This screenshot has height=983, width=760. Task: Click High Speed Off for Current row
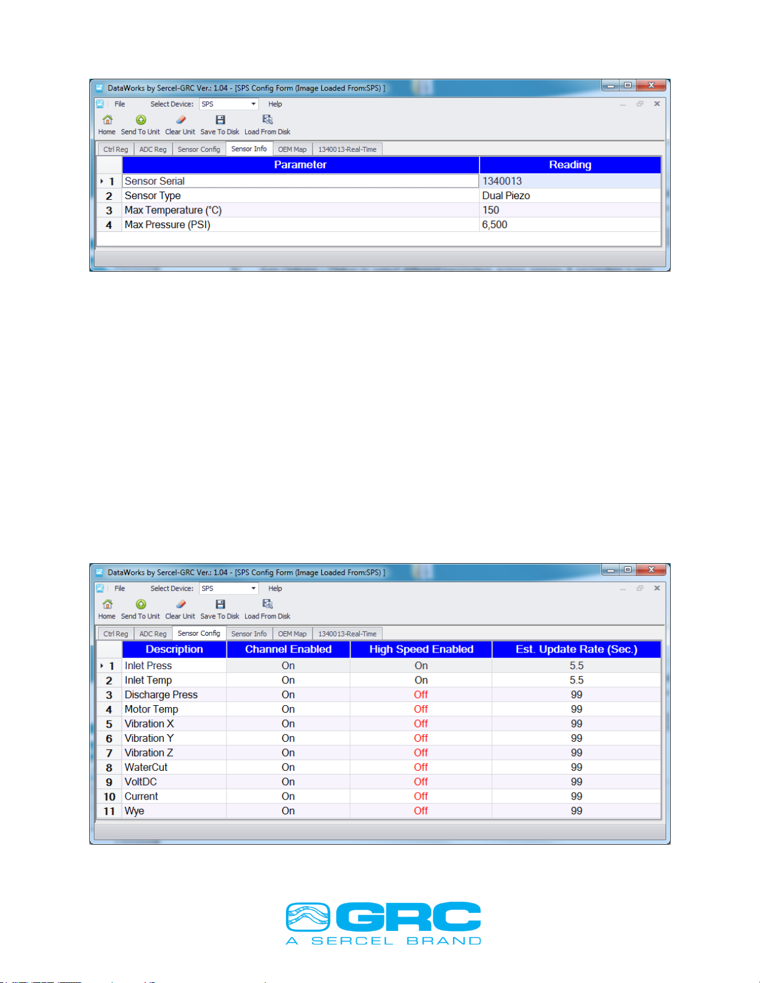point(421,796)
